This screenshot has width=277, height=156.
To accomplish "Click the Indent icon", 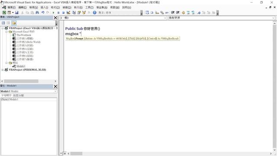I will 173,13.
